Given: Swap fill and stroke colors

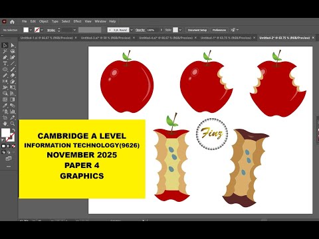Looking at the screenshot, I should [x=14, y=130].
